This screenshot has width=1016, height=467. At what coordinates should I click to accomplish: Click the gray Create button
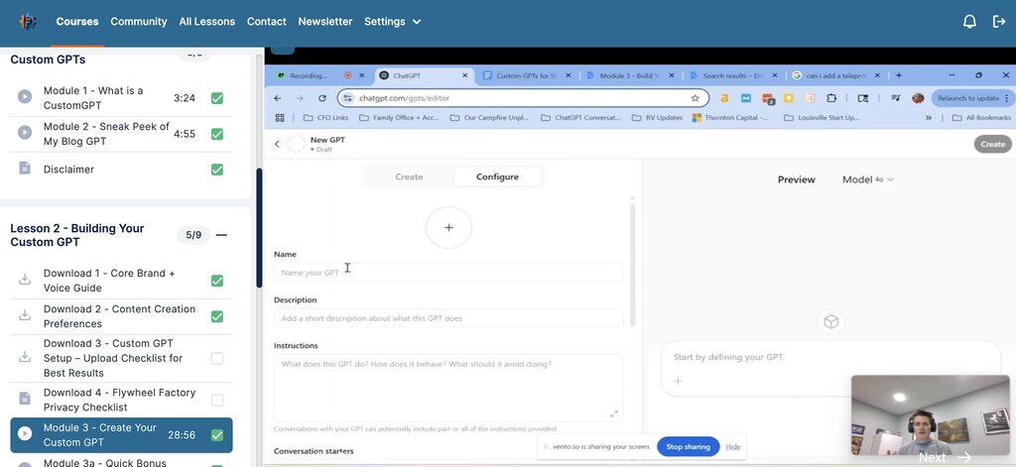tap(992, 145)
